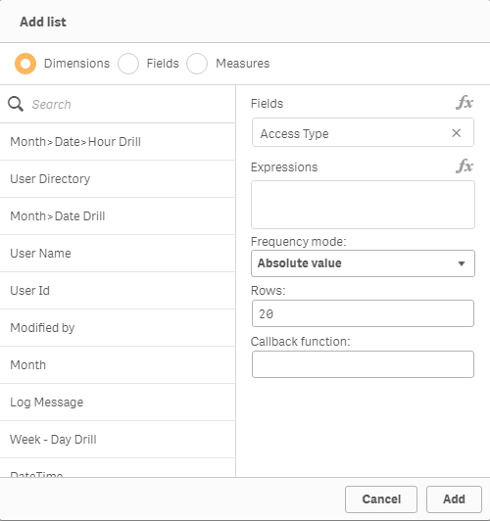This screenshot has height=521, width=490.
Task: Select the Month dimension row
Action: click(118, 365)
